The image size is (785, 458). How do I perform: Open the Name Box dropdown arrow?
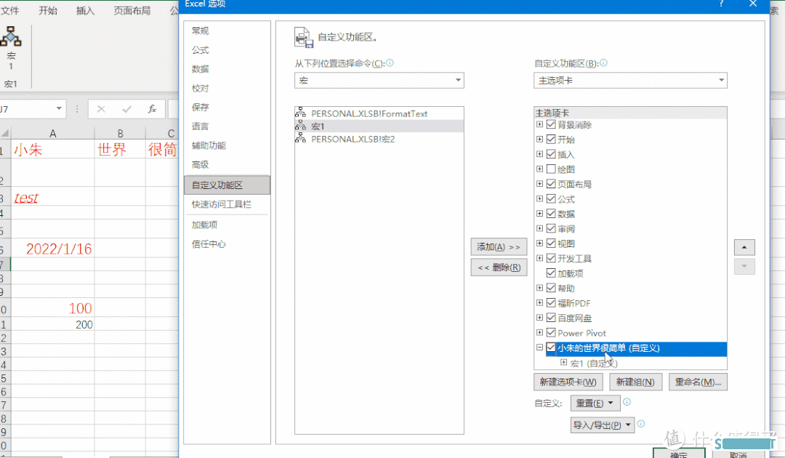click(59, 108)
